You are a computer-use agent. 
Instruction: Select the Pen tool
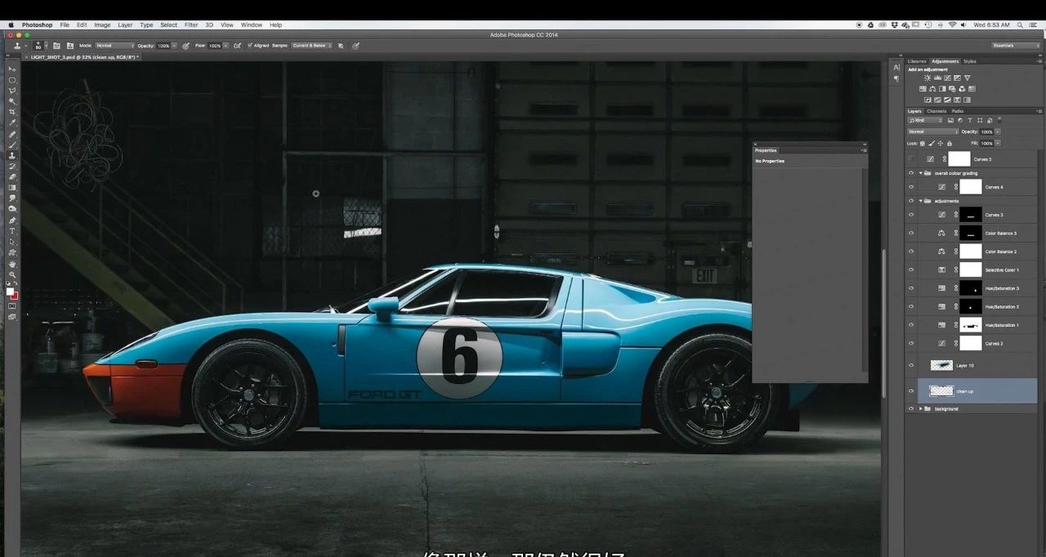(12, 219)
